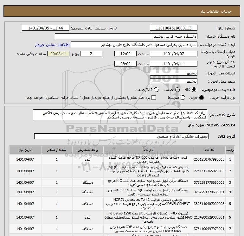
Task: Click item code 3825110407000003
Action: [209, 204]
